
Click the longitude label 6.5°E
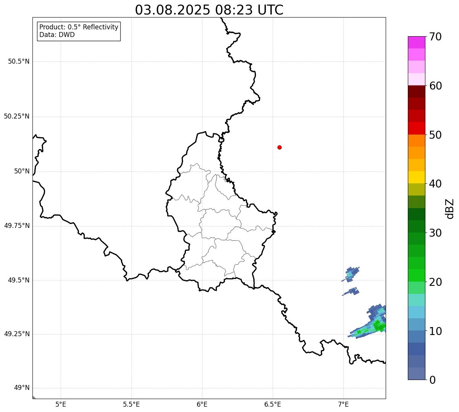click(x=273, y=404)
